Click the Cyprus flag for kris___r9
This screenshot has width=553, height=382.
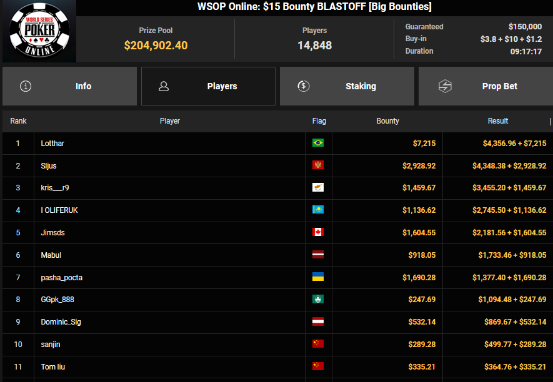tap(318, 188)
